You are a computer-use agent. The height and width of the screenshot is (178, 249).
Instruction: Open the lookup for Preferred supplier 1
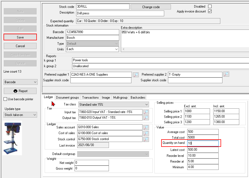[136, 75]
